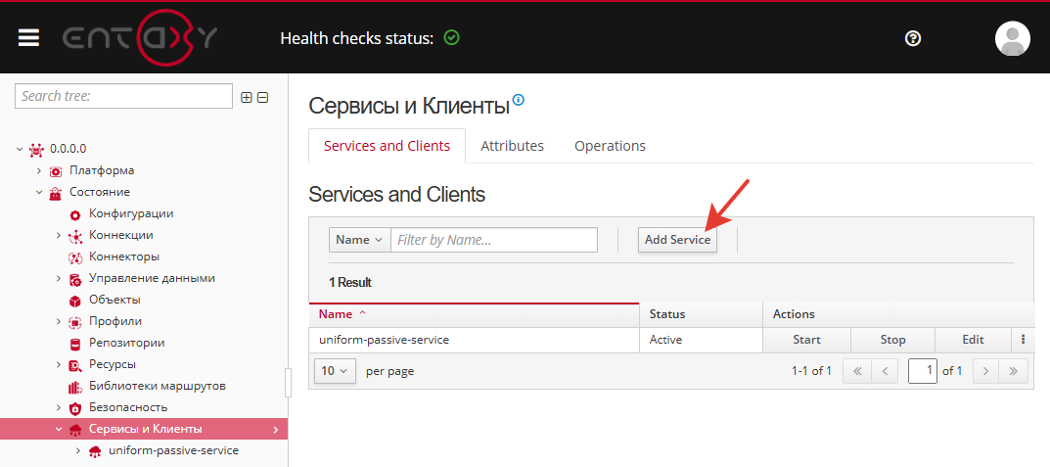Stop the uniform-passive-service
This screenshot has width=1050, height=467.
[892, 340]
